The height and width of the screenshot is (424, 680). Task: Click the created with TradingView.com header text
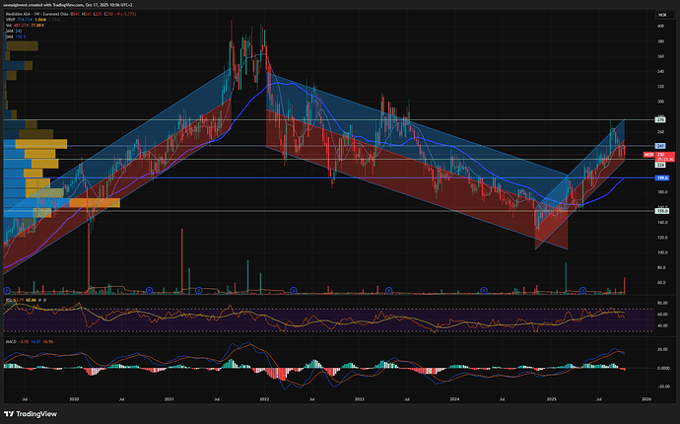[x=59, y=5]
